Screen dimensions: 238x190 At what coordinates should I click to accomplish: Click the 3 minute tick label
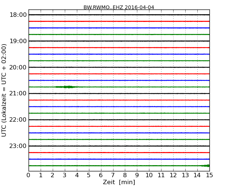pos(65,175)
